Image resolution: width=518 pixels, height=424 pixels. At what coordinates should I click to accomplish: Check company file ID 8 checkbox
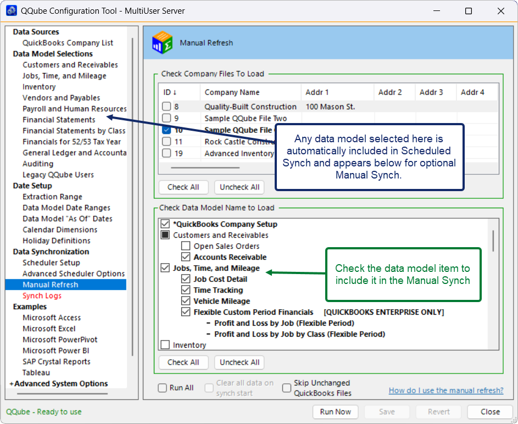click(x=166, y=107)
